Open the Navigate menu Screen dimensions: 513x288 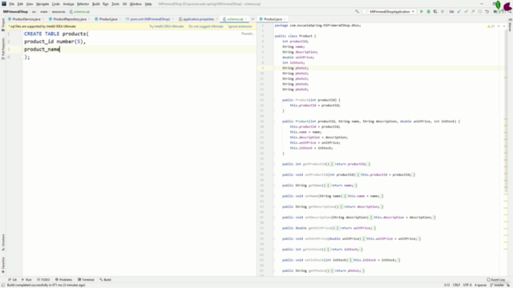(42, 4)
